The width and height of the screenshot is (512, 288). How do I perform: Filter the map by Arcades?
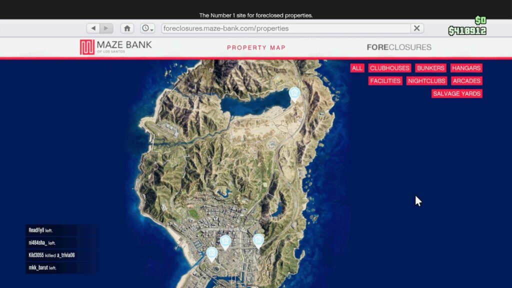point(466,80)
